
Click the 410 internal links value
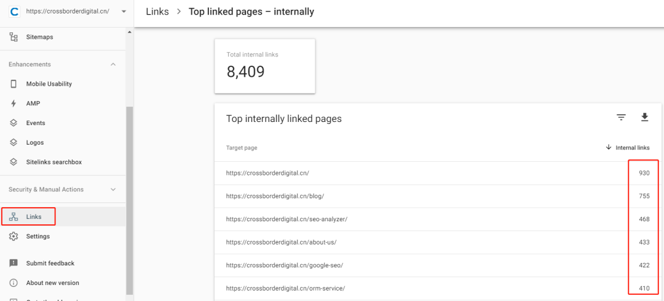pos(644,289)
